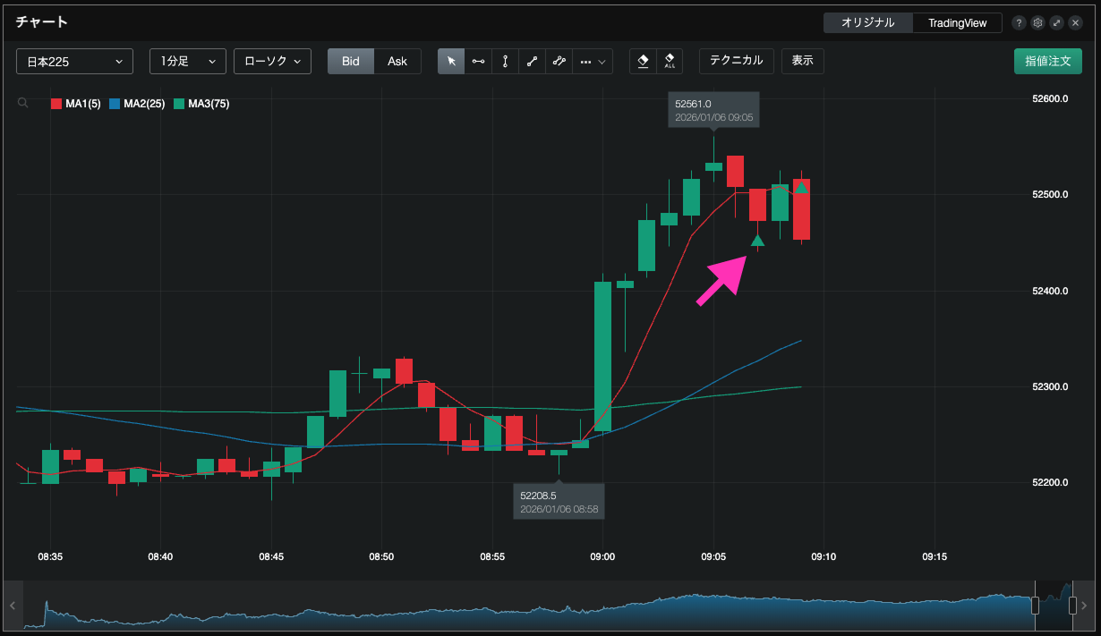Open chart settings gear icon
The height and width of the screenshot is (636, 1101).
point(1038,23)
